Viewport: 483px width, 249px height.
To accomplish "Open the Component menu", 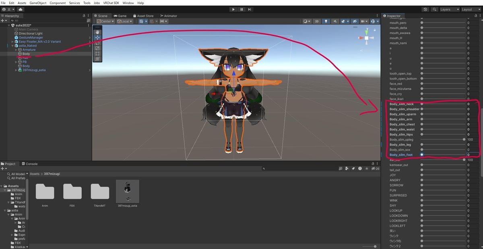I will pos(58,3).
